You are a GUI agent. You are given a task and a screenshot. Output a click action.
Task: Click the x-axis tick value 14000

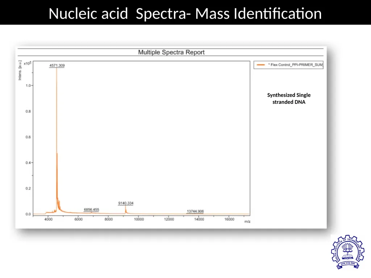coord(199,219)
